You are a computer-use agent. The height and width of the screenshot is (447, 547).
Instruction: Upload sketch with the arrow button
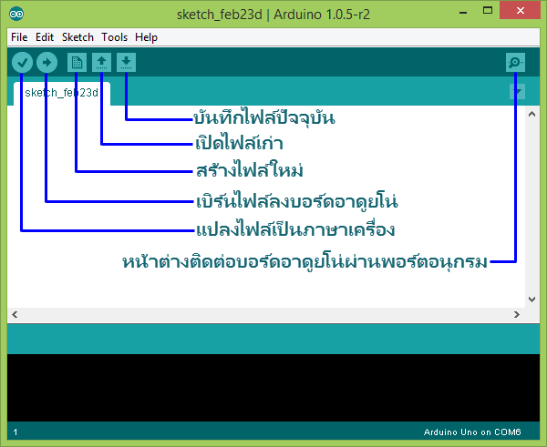[46, 63]
